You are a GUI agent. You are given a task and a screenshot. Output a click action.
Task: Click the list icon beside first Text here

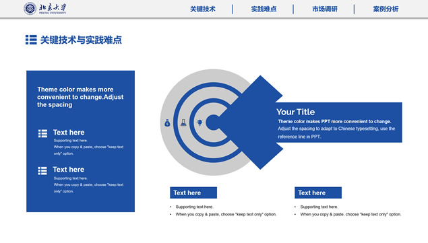42,133
